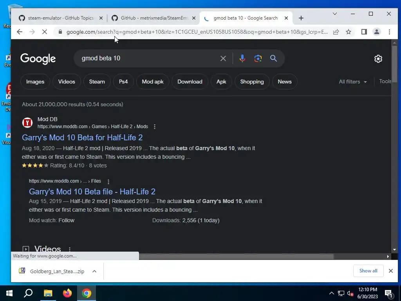Open three-dot menu beside Files result URL
This screenshot has width=401, height=301.
click(108, 181)
